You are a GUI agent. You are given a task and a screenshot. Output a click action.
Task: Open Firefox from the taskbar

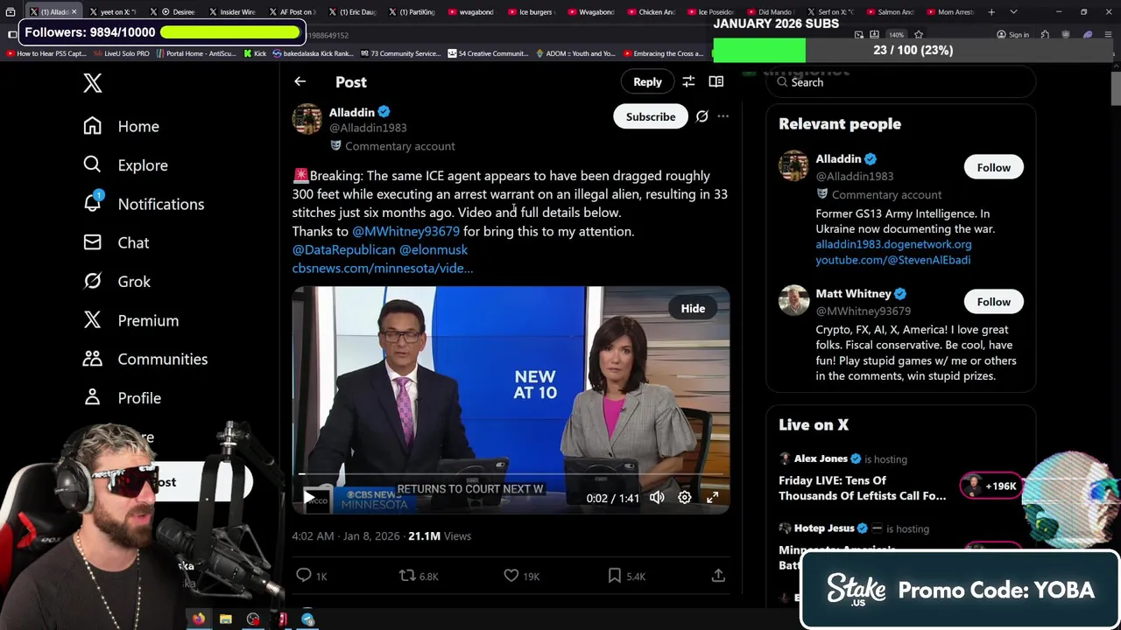pos(199,619)
